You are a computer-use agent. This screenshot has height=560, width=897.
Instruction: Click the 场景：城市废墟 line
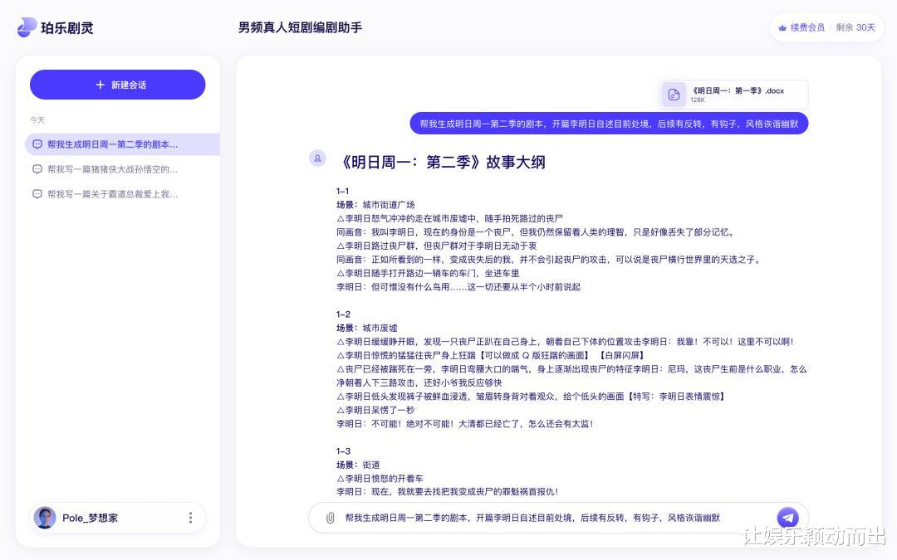(x=367, y=328)
